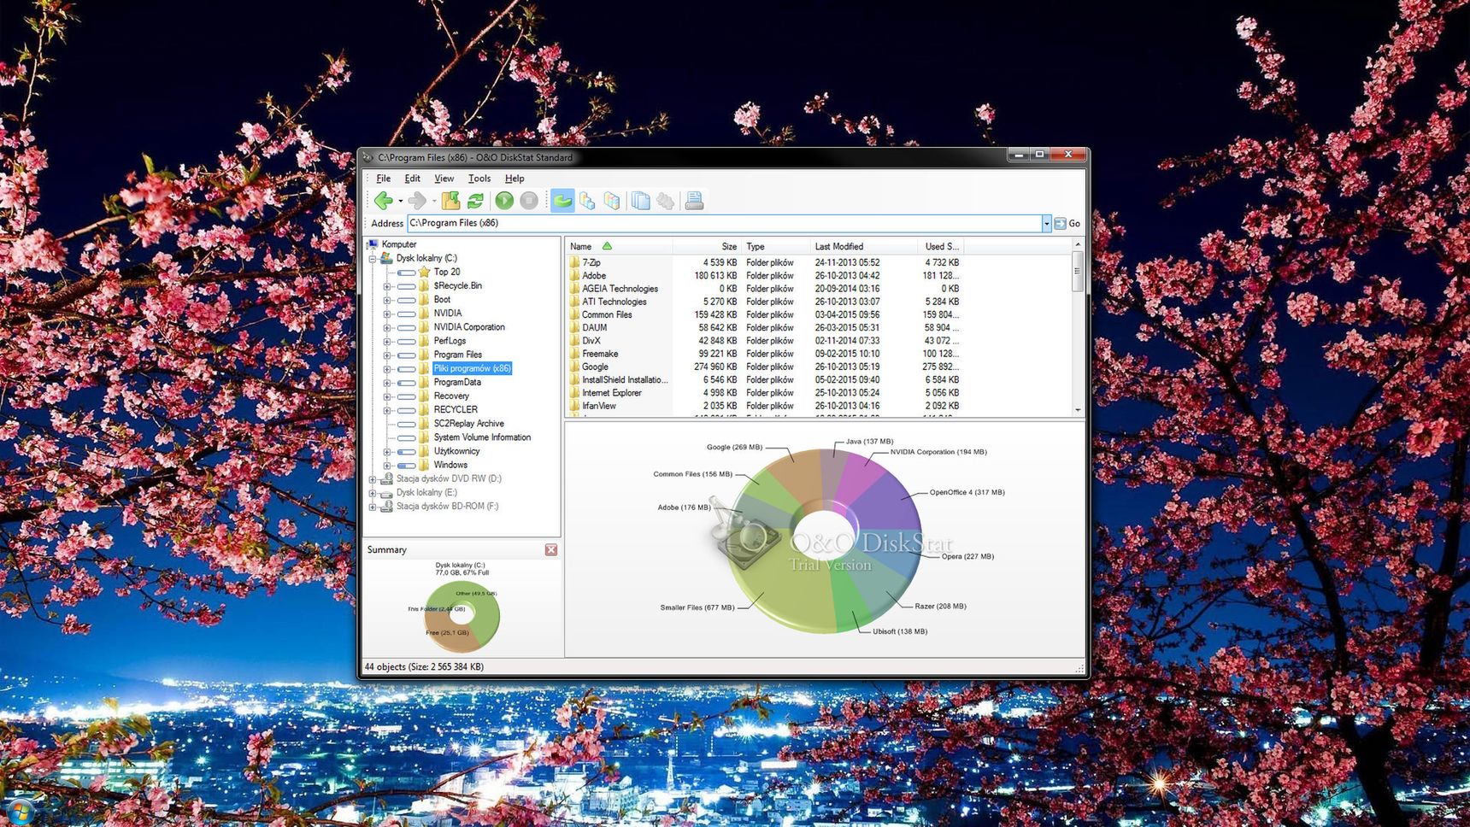
Task: Open the Edit menu
Action: pos(412,179)
